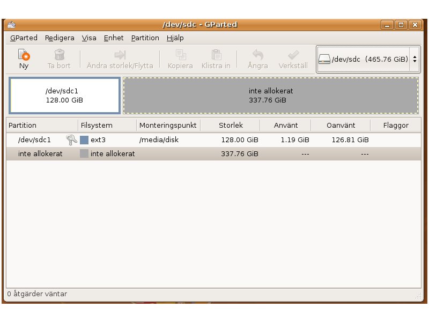Image resolution: width=429 pixels, height=322 pixels.
Task: Minimize the GParted window
Action: pyautogui.click(x=387, y=25)
